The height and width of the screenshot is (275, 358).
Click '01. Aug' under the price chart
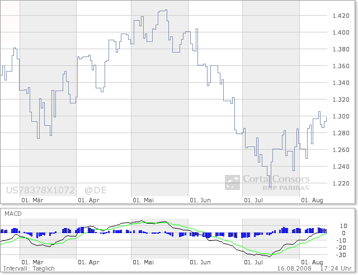pos(312,200)
